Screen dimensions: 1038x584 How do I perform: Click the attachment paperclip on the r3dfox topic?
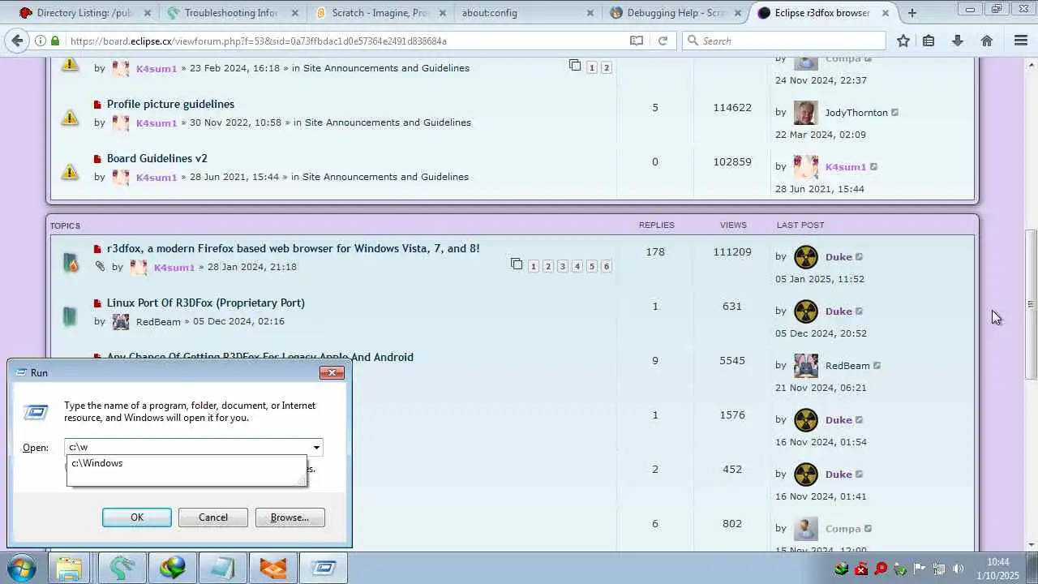(100, 267)
